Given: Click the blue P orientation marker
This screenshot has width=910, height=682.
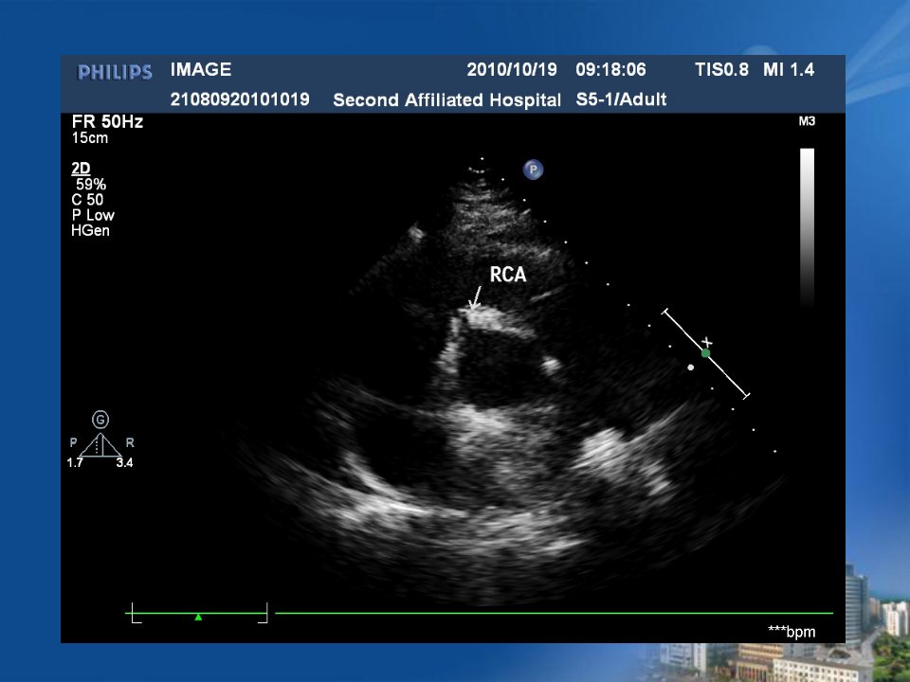Looking at the screenshot, I should 533,170.
